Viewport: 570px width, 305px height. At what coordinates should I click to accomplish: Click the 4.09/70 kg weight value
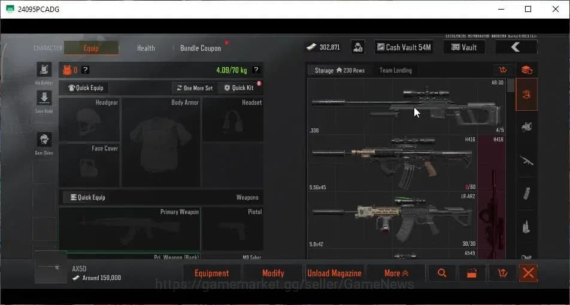point(232,70)
